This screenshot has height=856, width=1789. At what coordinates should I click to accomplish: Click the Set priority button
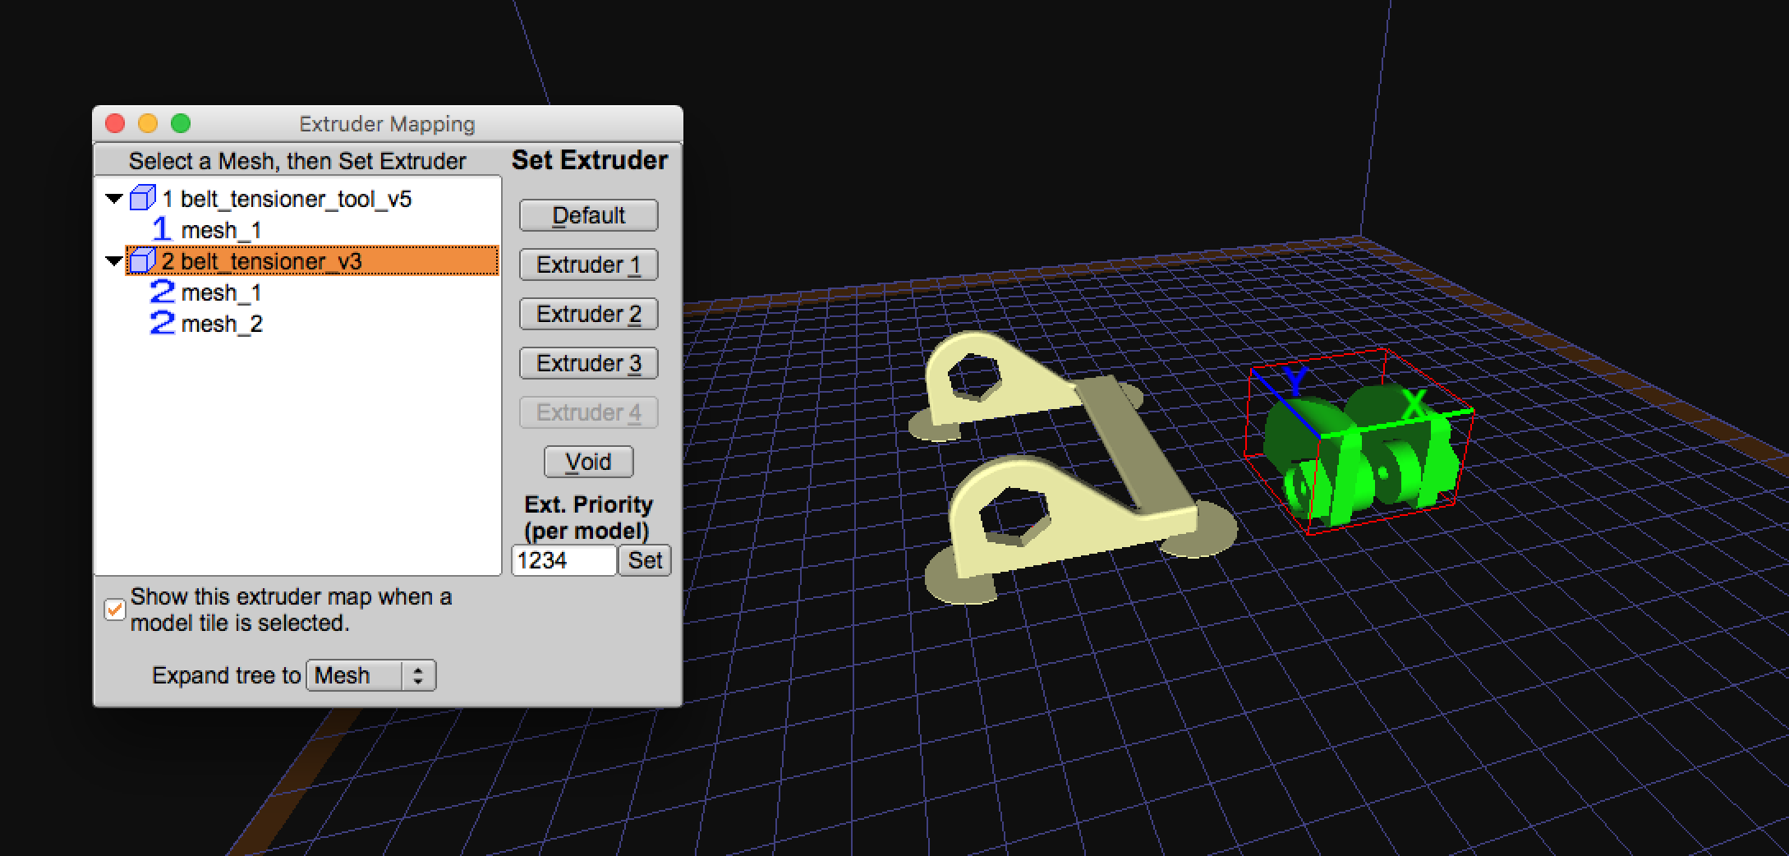pyautogui.click(x=645, y=560)
